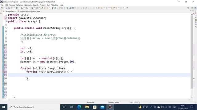Image resolution: width=197 pixels, height=110 pixels.
Task: Open the New dropdown arrow
Action: click(4, 8)
